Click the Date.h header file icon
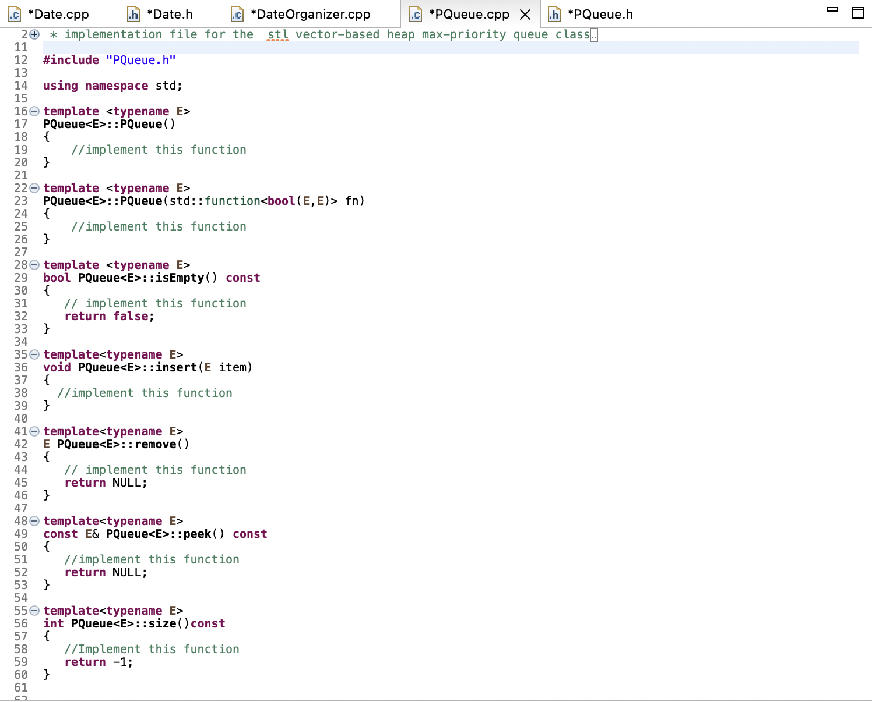Viewport: 872px width, 702px height. tap(133, 14)
